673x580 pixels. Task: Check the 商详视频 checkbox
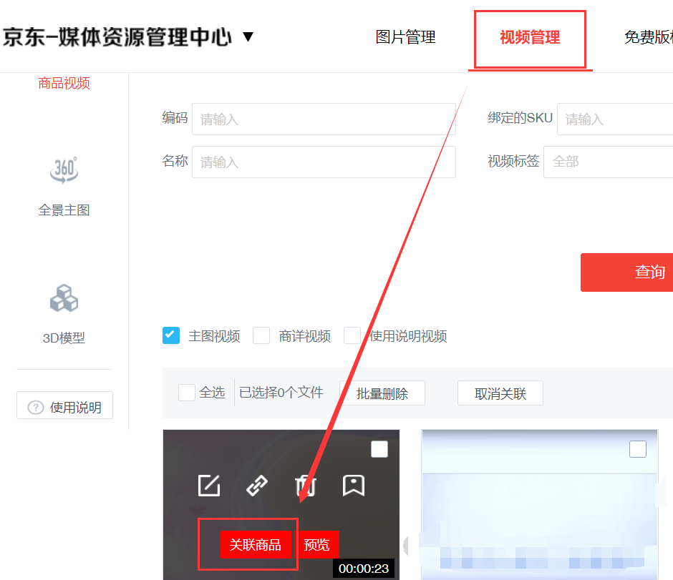tap(261, 335)
